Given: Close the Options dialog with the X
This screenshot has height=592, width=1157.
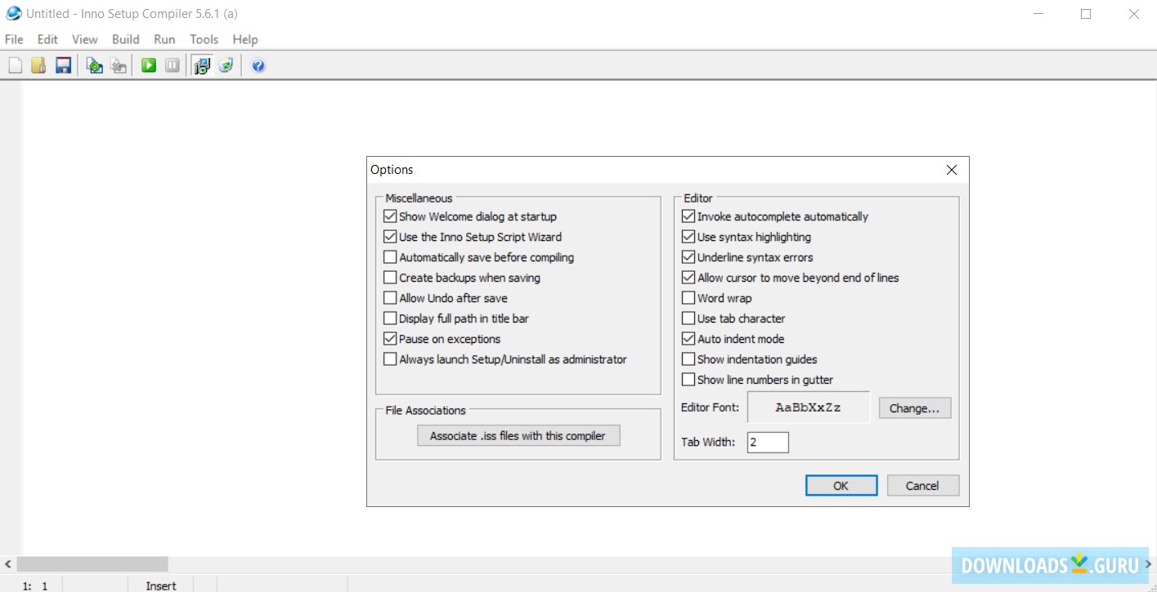Looking at the screenshot, I should tap(951, 170).
